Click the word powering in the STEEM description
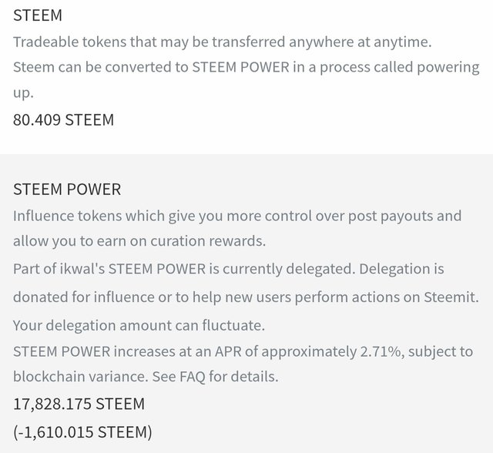 (x=448, y=67)
